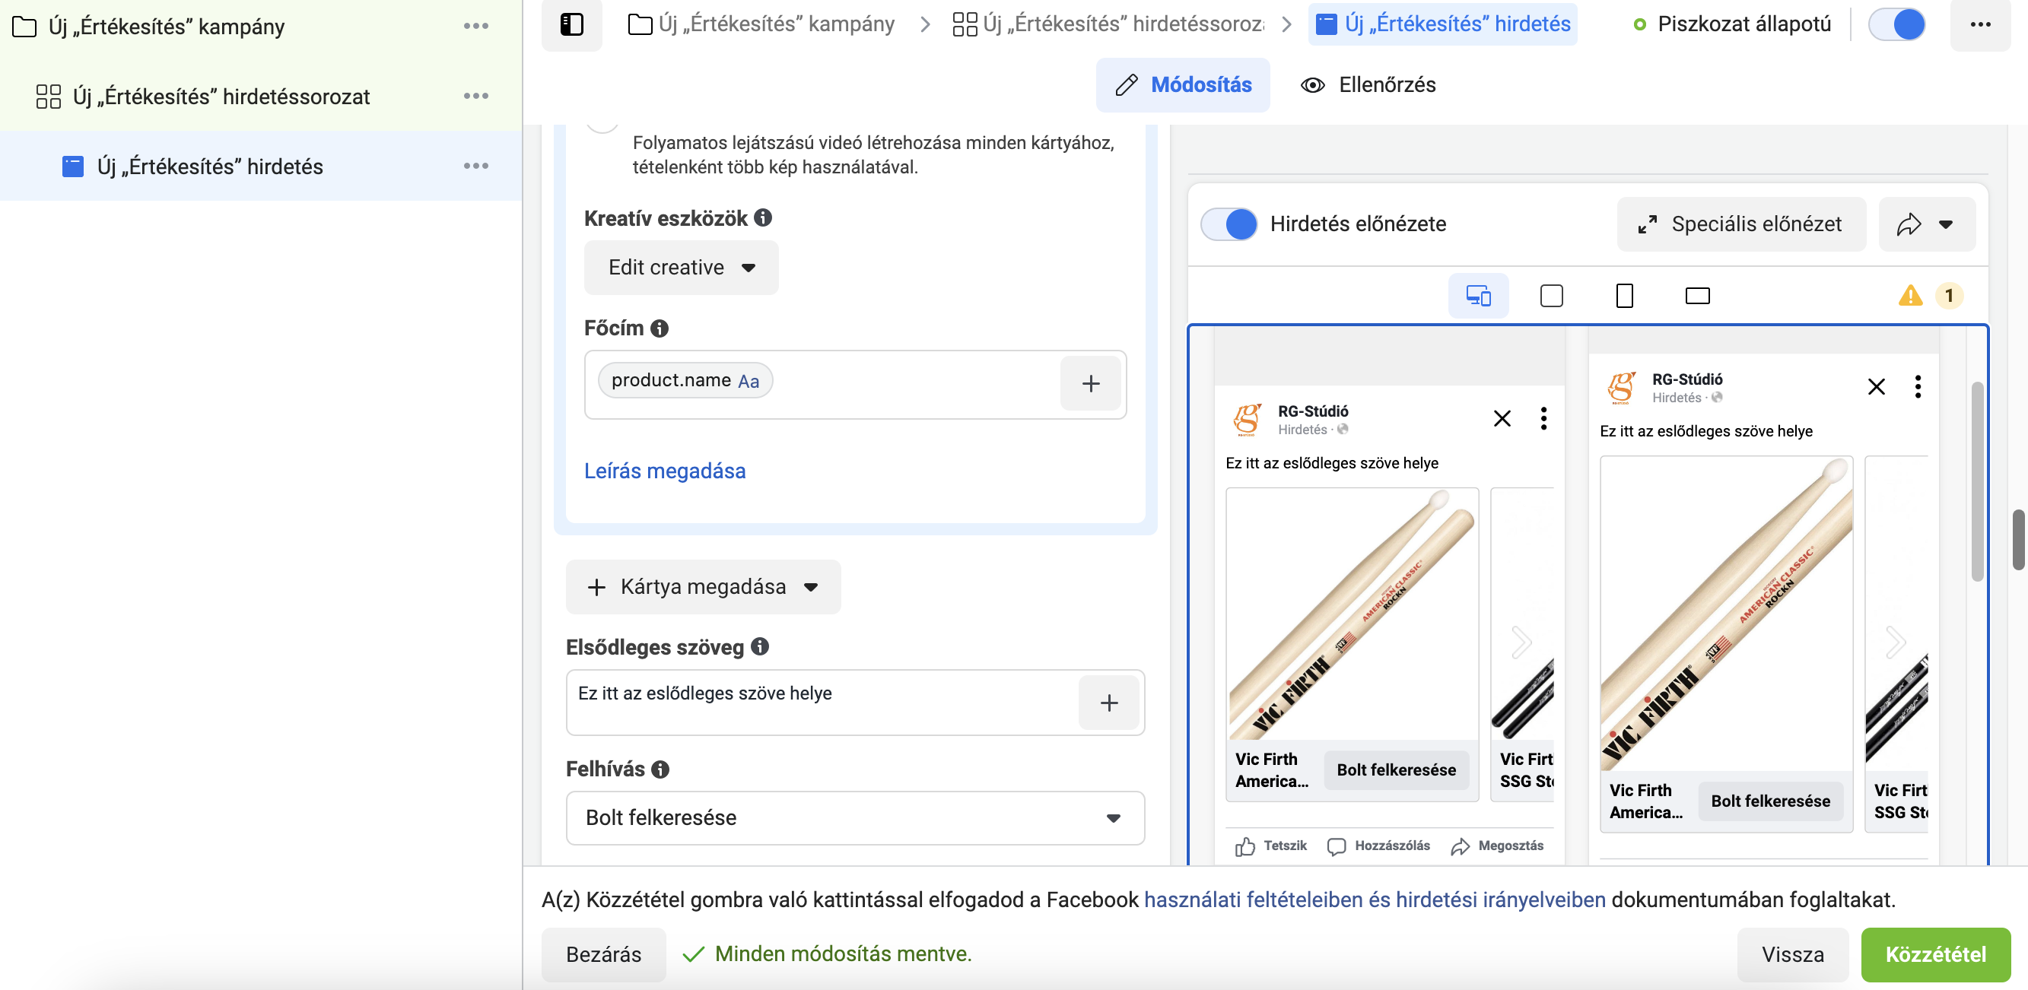This screenshot has height=990, width=2028.
Task: Click the Vissza button
Action: point(1793,954)
